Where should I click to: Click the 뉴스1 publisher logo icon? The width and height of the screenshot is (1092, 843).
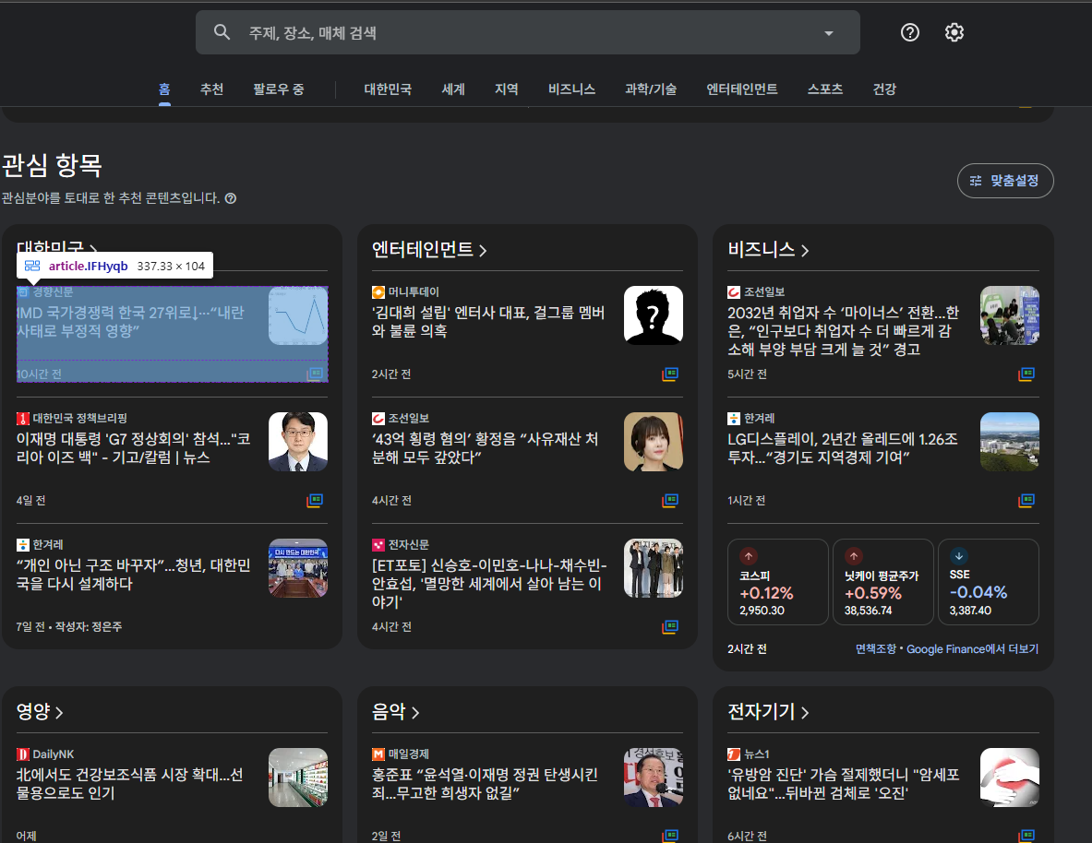point(734,754)
